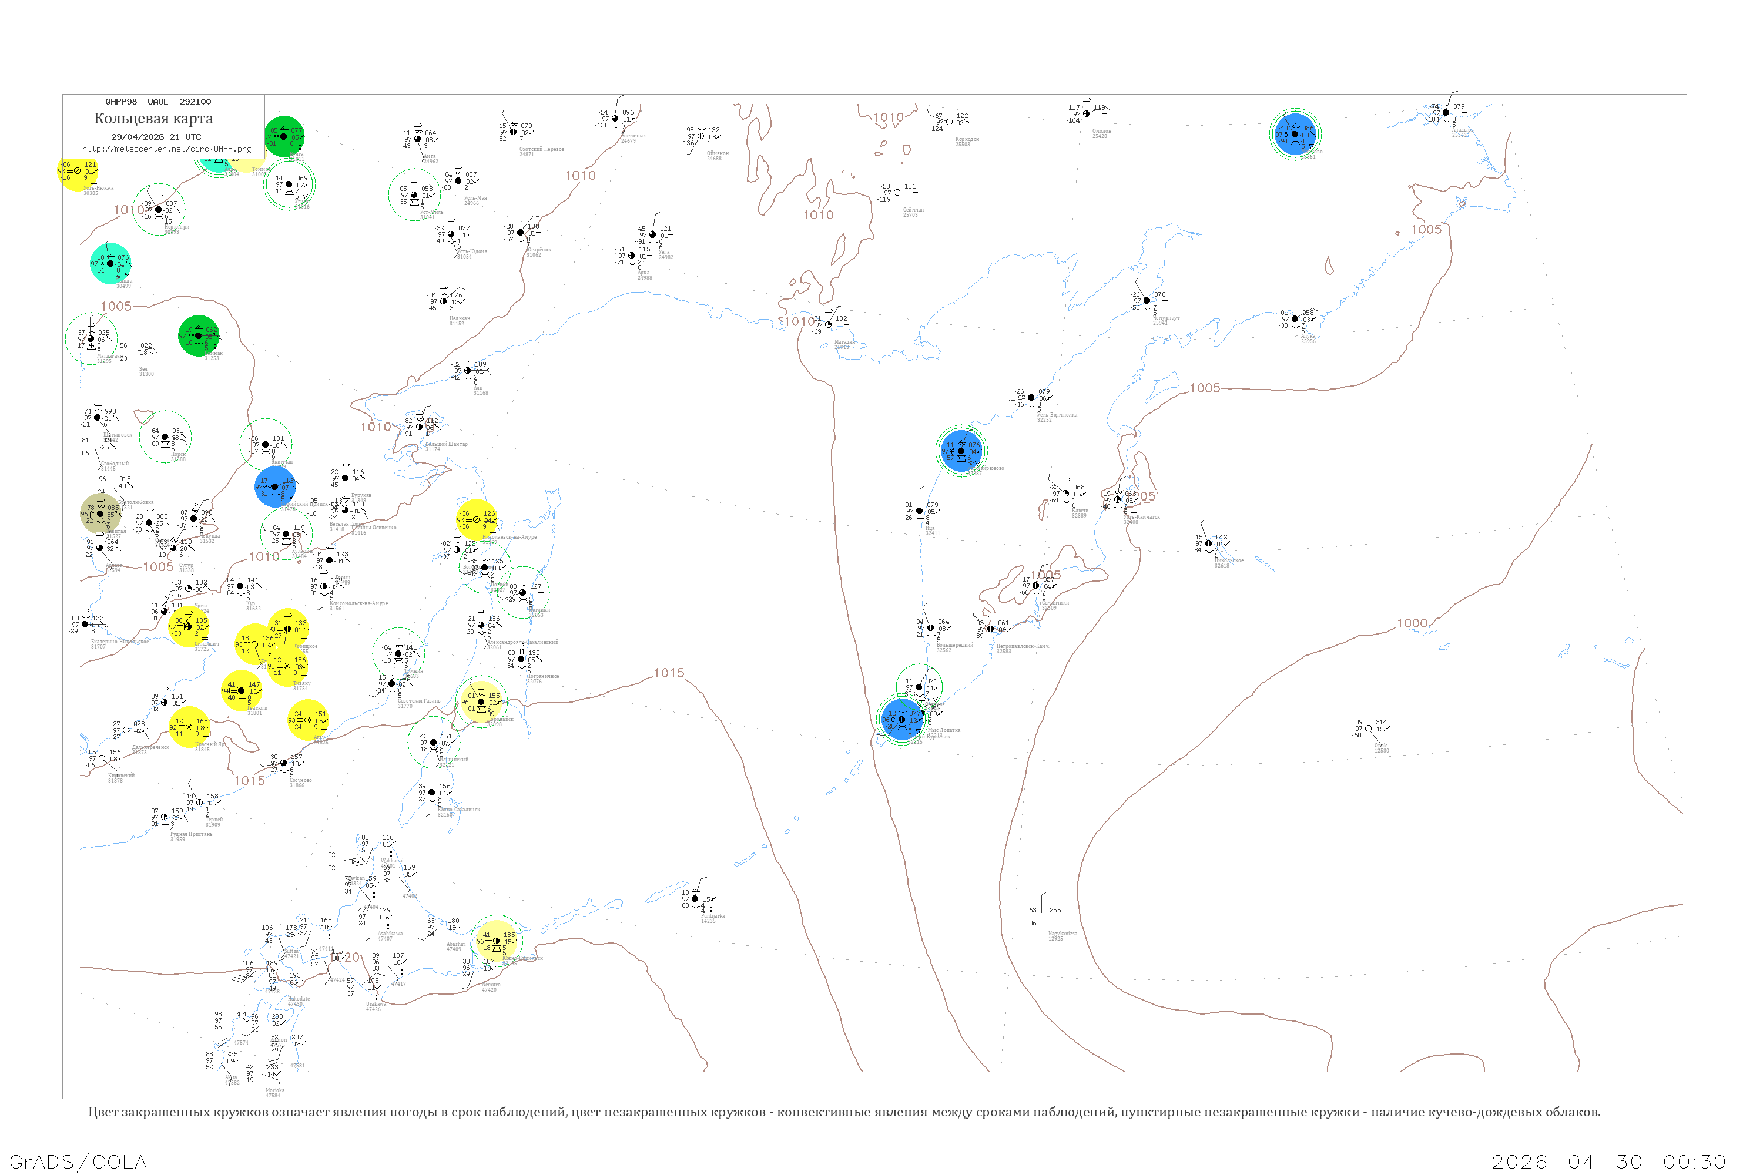Click the yellow fog marker at Николаевск-на-Амуре

[477, 519]
